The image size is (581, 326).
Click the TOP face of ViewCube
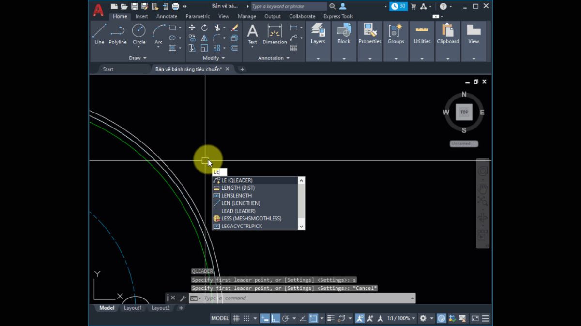tap(464, 112)
